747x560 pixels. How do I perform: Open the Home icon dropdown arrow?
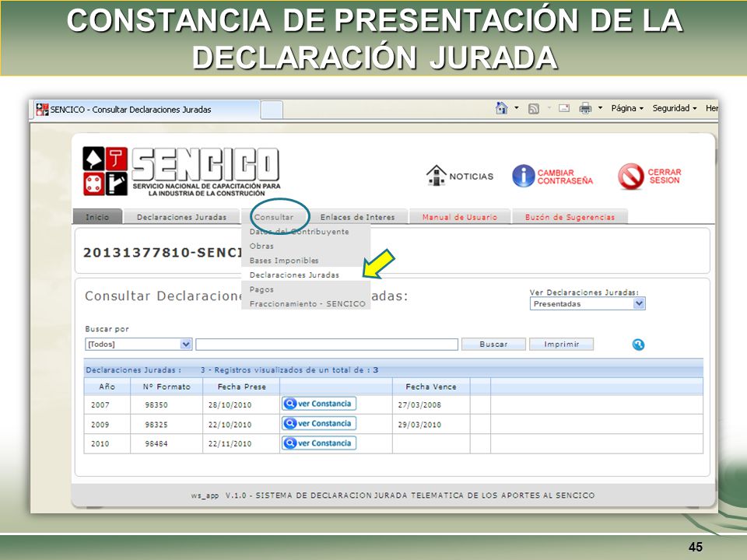pyautogui.click(x=517, y=108)
